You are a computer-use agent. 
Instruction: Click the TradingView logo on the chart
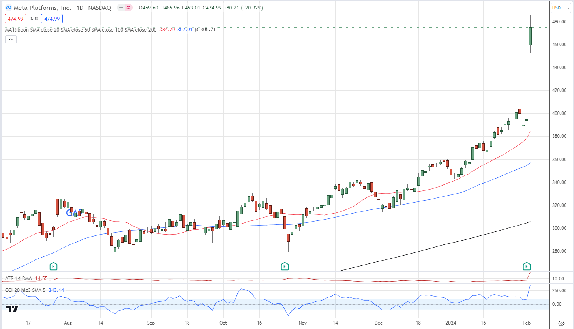click(x=12, y=309)
